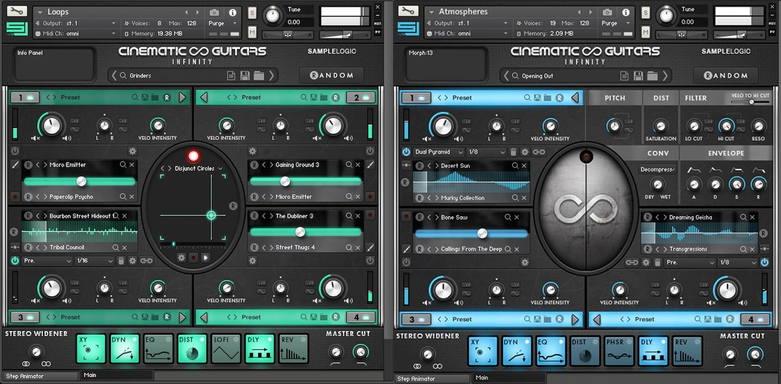Click link chain icon next to Pre. 1/16
Image resolution: width=781 pixels, height=384 pixels.
pos(147,261)
